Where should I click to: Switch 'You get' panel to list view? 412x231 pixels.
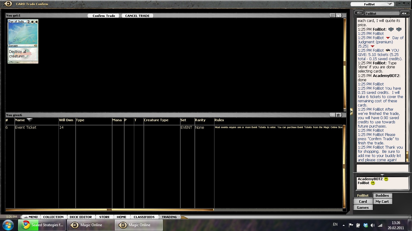click(x=332, y=15)
